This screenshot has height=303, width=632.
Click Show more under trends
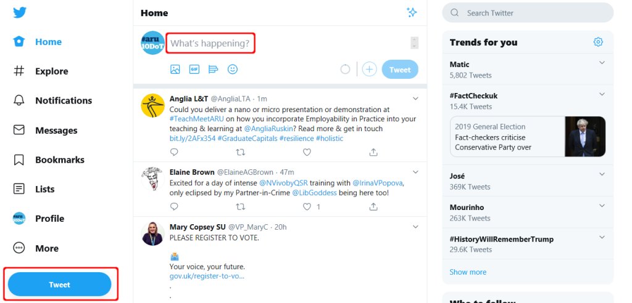click(468, 272)
